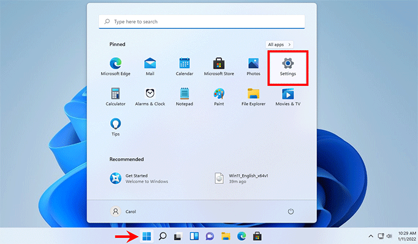Open Win11_English_x64v1 recommended file

[241, 178]
